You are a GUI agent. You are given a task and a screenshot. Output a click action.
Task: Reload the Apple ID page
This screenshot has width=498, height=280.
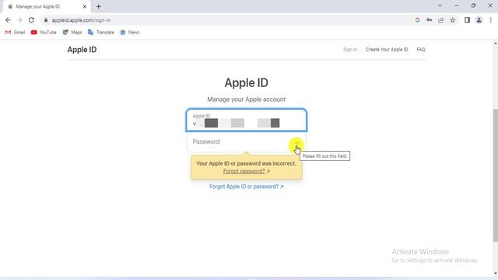[x=31, y=20]
